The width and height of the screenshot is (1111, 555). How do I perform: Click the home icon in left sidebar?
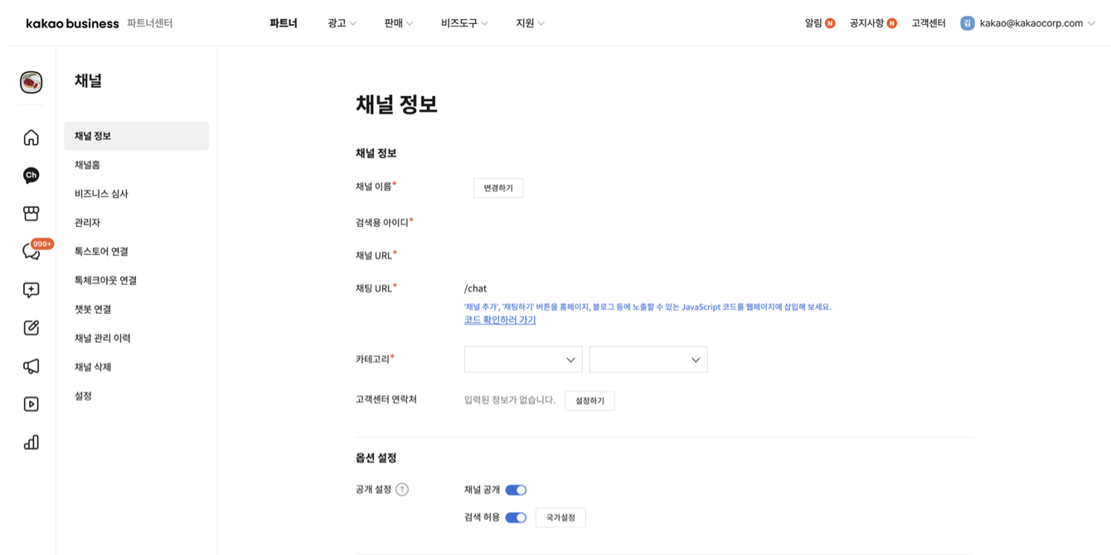tap(31, 138)
